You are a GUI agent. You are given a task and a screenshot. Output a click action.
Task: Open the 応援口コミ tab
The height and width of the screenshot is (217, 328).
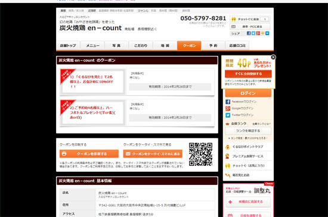click(x=237, y=45)
